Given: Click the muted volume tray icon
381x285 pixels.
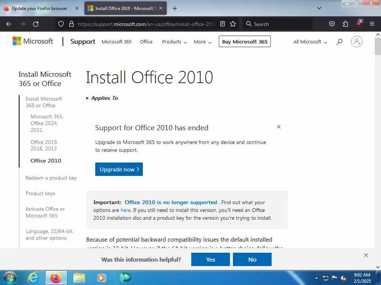Looking at the screenshot, I should 343,278.
